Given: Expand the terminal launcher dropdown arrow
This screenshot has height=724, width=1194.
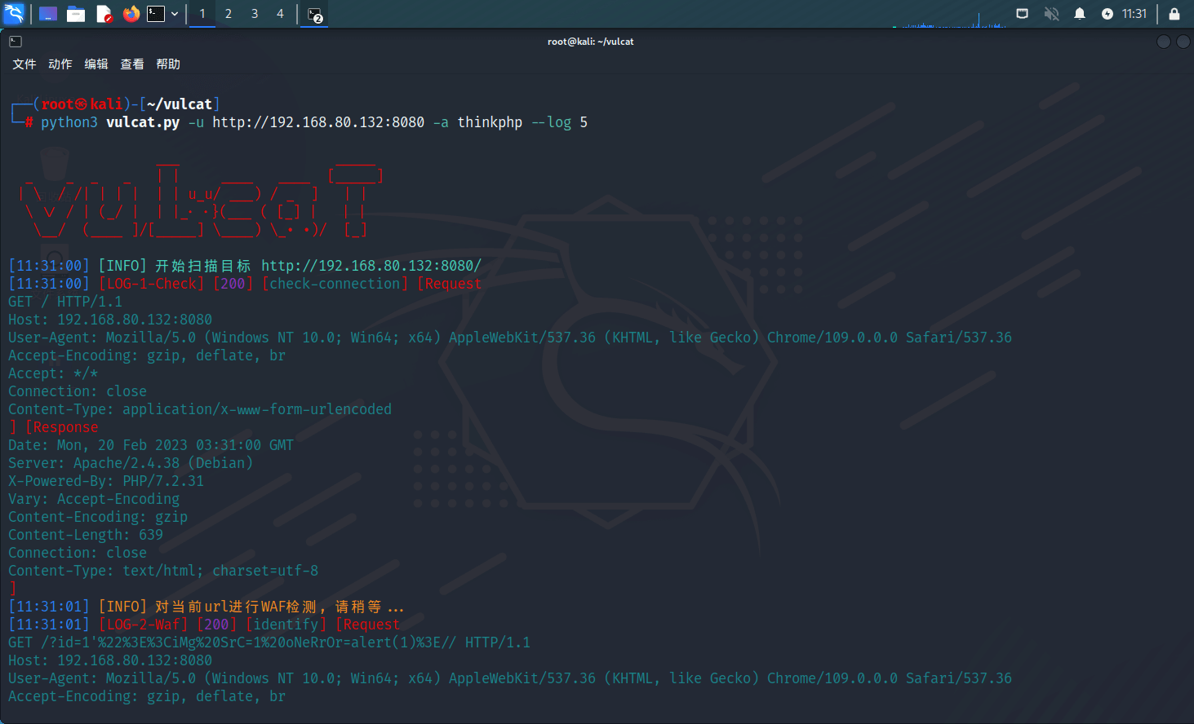Looking at the screenshot, I should point(175,14).
